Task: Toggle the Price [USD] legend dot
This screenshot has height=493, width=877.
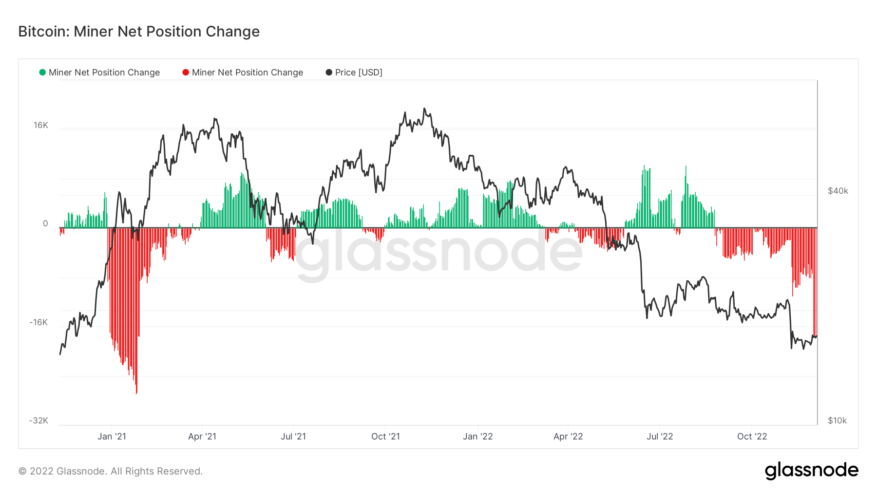Action: click(329, 73)
